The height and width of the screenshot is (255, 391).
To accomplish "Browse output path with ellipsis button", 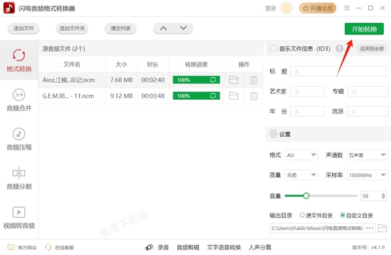I will point(369,228).
